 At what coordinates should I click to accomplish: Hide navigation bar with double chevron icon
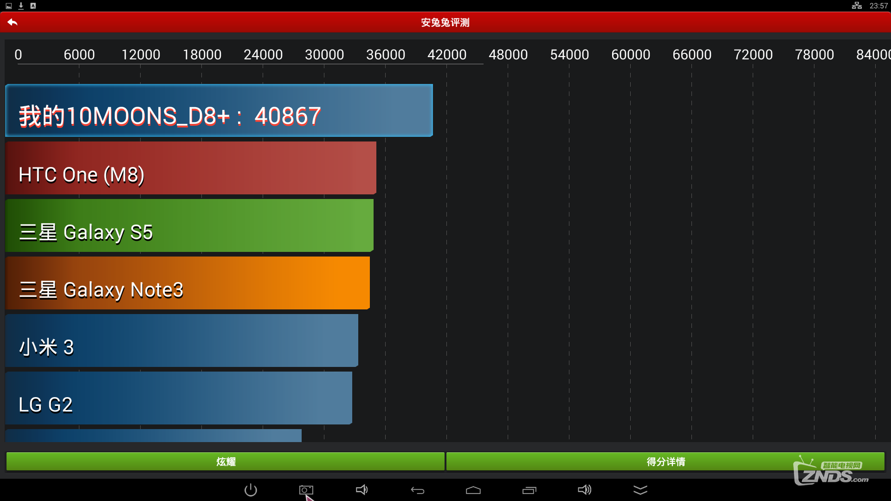point(640,490)
